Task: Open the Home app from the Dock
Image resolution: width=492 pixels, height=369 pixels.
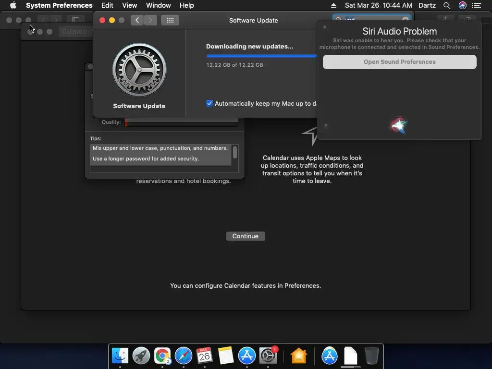Action: [x=299, y=356]
